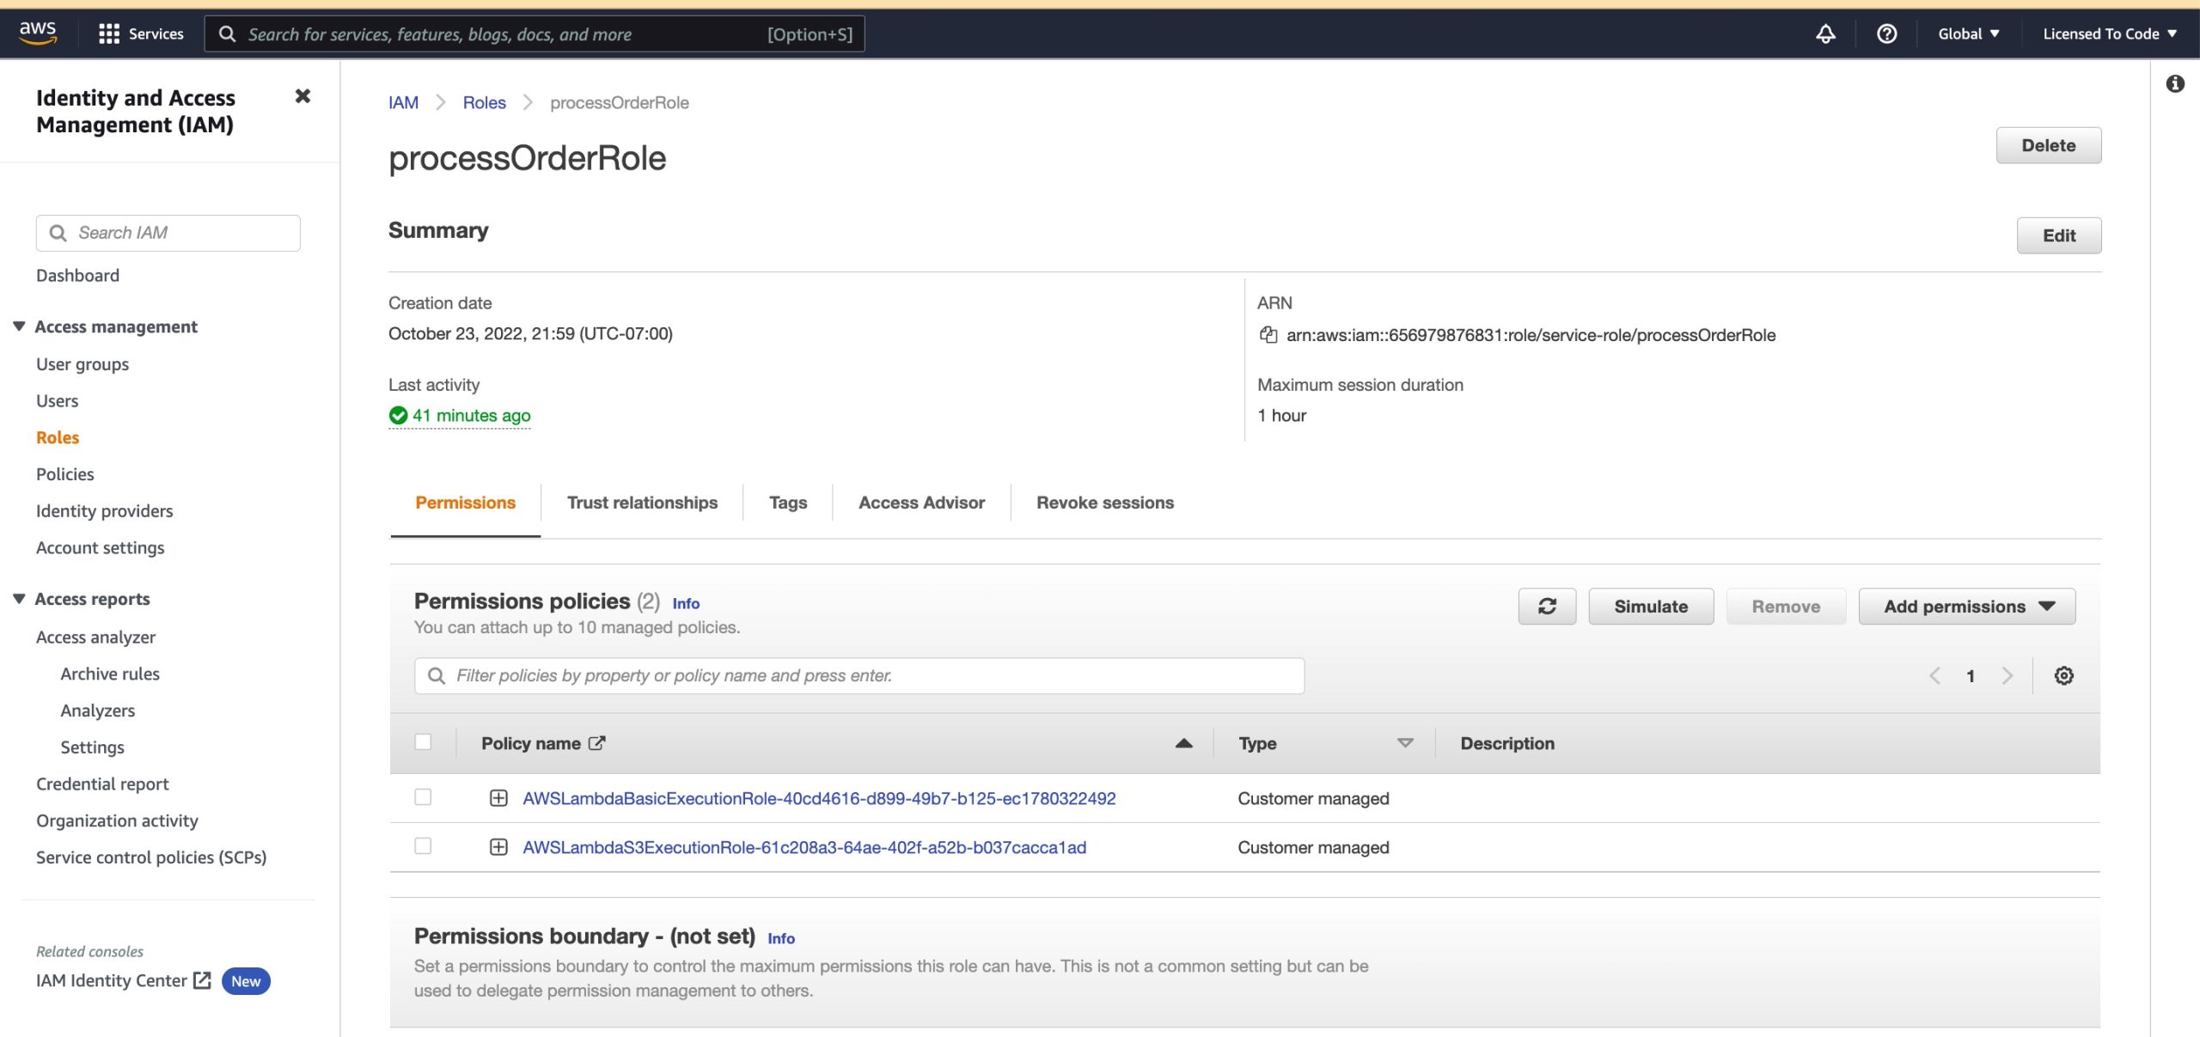Open the Access Advisor tab
Image resolution: width=2200 pixels, height=1037 pixels.
(x=921, y=503)
